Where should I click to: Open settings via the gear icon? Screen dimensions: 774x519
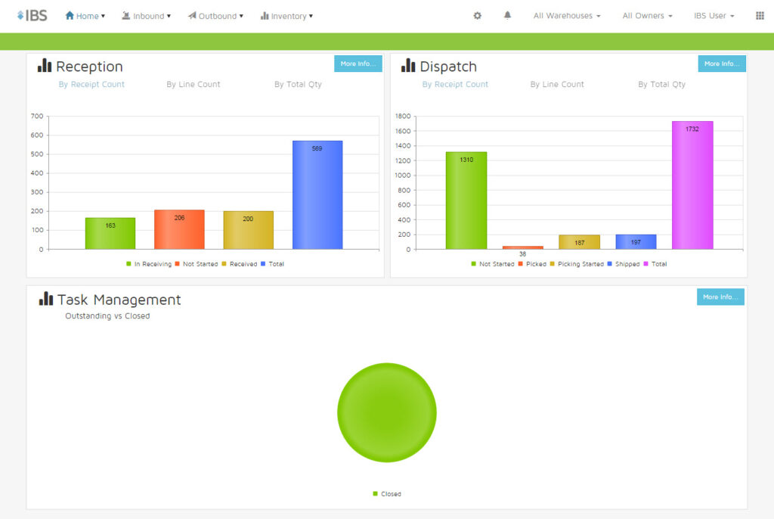(x=478, y=16)
